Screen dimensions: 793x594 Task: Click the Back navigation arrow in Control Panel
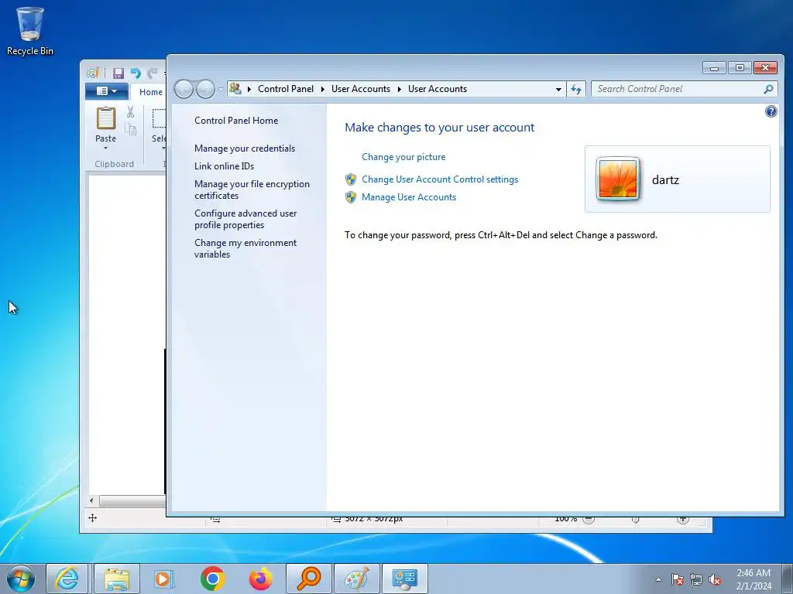coord(184,90)
